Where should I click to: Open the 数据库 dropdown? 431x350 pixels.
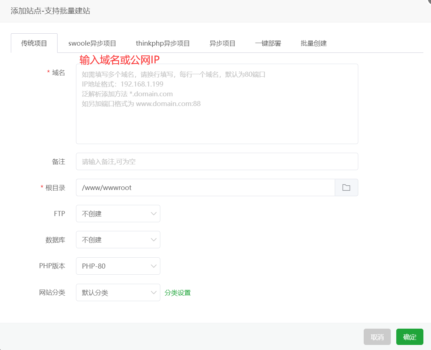tap(118, 240)
